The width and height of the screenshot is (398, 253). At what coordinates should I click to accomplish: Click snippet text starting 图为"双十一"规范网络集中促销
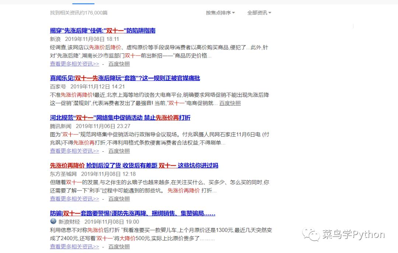coord(160,138)
